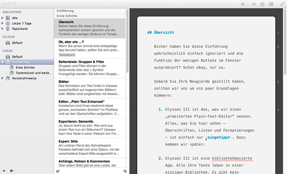
Task: Open the Übersicht sheet
Action: [90, 28]
